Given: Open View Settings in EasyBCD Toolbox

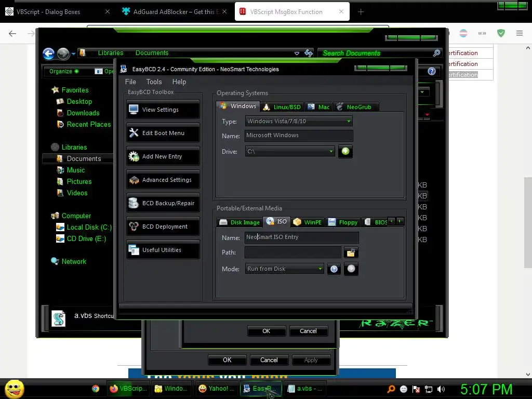Looking at the screenshot, I should (163, 109).
